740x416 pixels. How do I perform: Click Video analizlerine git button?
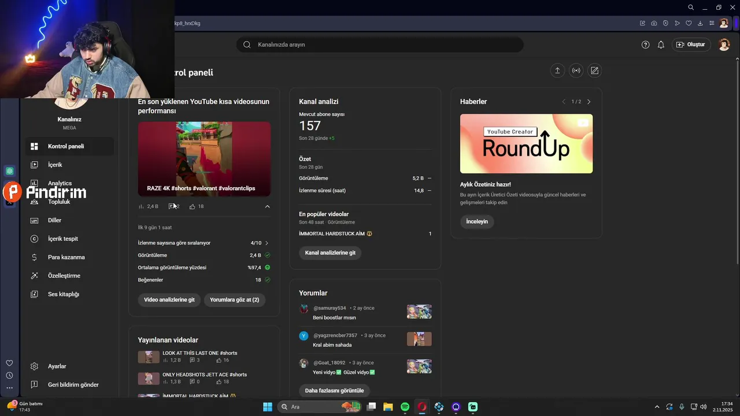click(x=169, y=300)
